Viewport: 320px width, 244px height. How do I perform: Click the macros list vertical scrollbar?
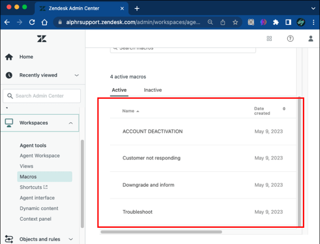(299, 161)
